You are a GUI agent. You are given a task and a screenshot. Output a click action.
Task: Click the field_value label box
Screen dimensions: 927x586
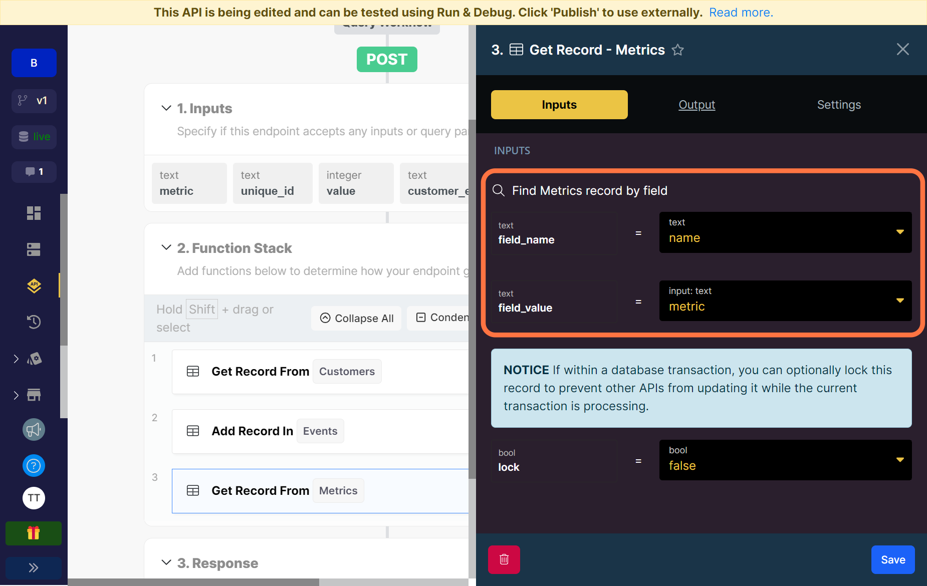[554, 301]
